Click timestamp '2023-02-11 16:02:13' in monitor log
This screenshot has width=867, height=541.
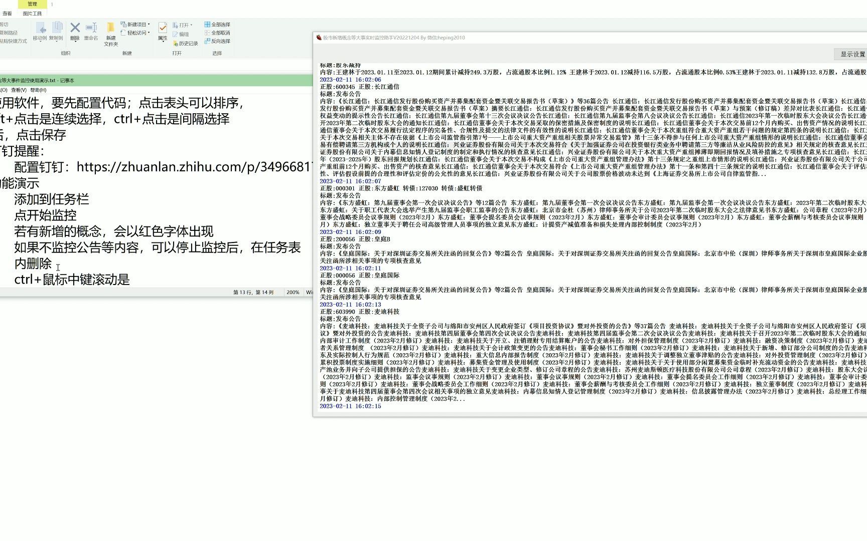point(350,305)
